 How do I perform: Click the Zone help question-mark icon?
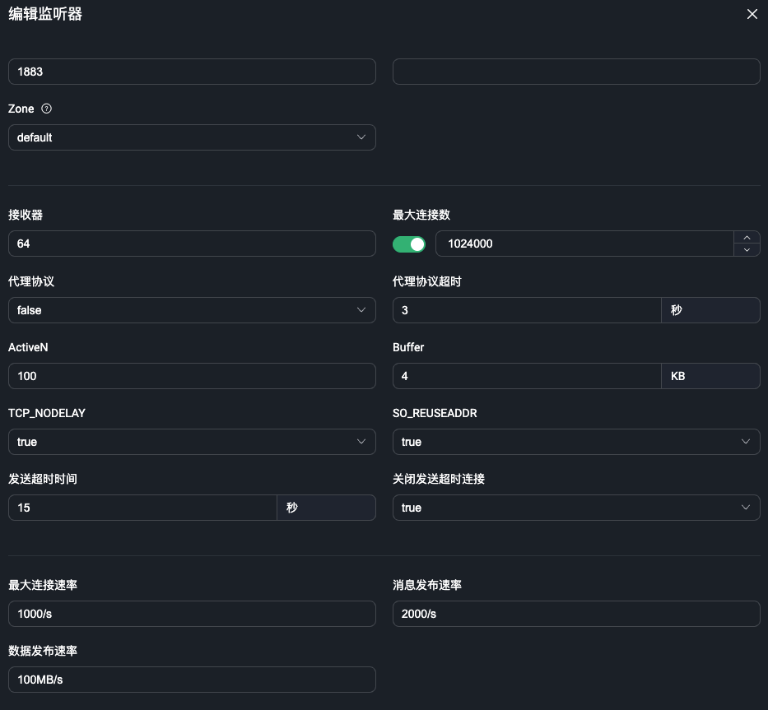pyautogui.click(x=47, y=109)
